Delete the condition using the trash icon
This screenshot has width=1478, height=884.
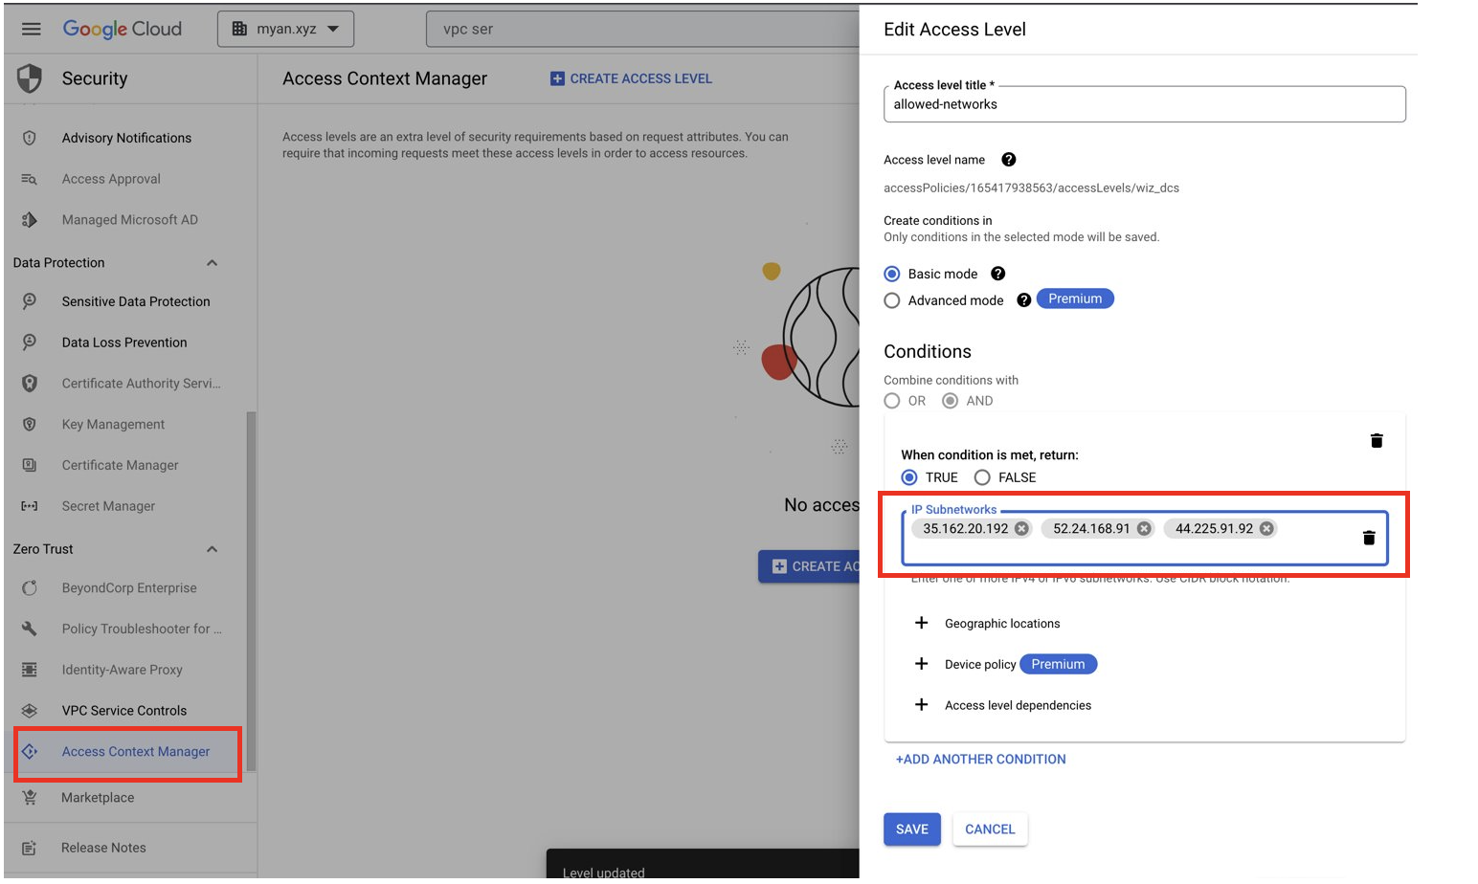click(x=1376, y=441)
